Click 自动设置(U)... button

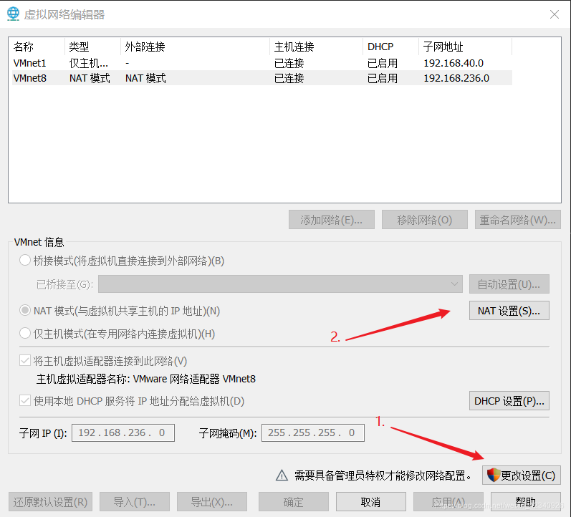pos(509,284)
